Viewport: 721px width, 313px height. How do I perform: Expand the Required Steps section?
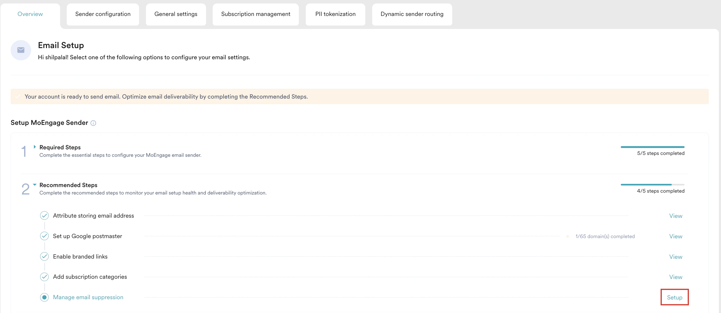coord(35,147)
